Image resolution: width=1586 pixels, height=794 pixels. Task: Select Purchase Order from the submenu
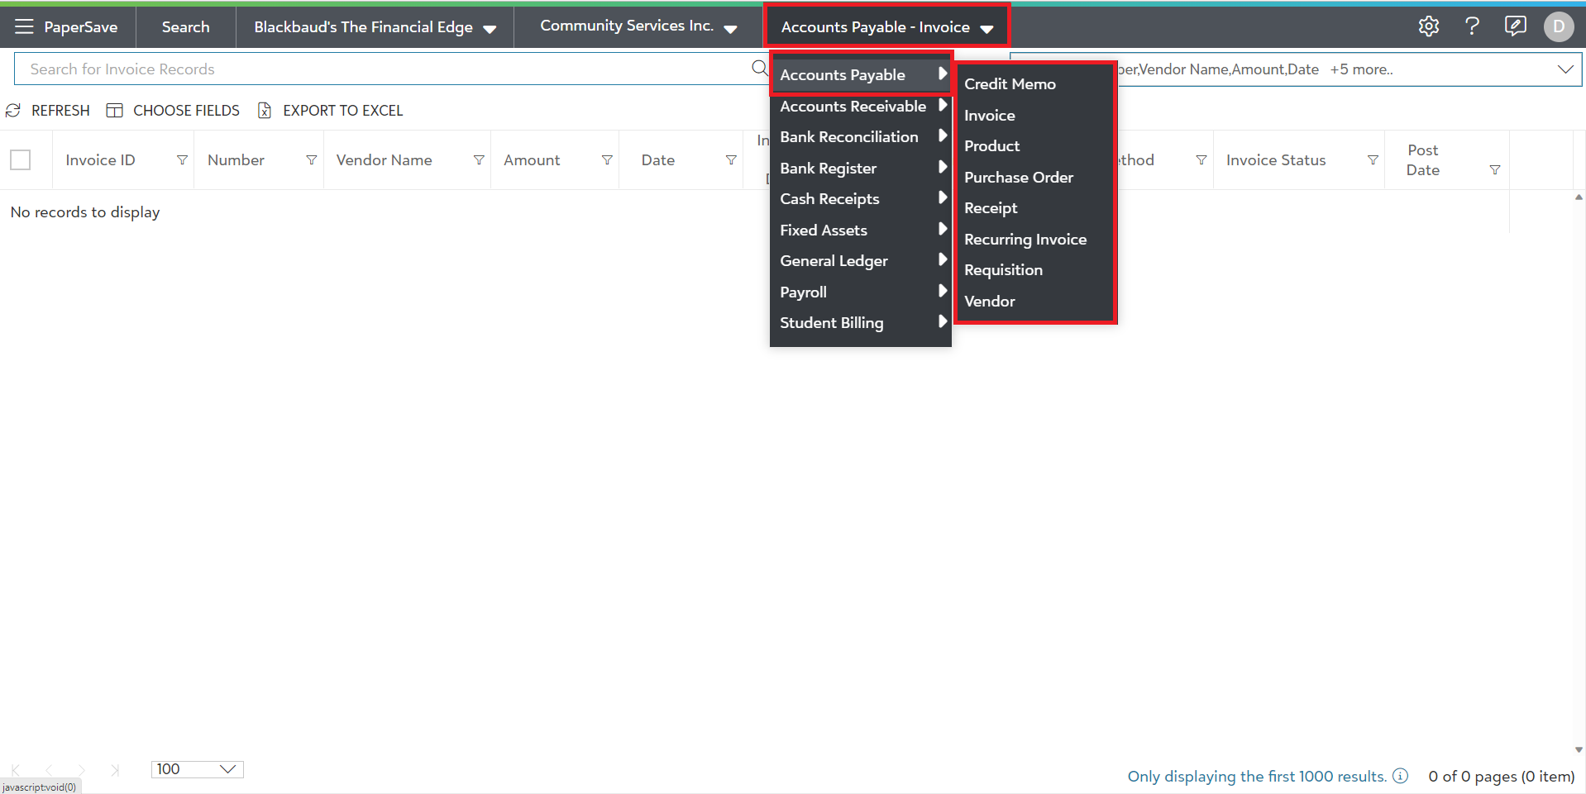tap(1018, 178)
